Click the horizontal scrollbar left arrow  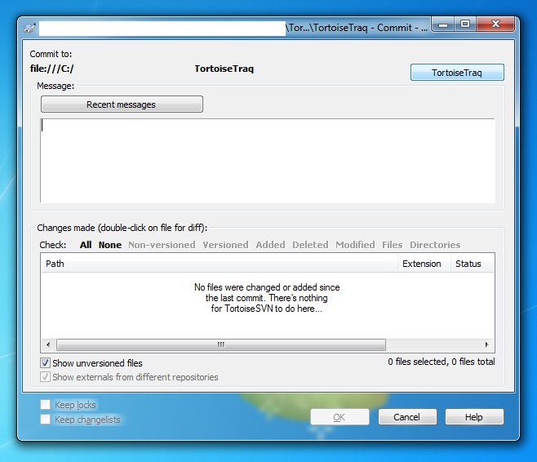(x=48, y=344)
